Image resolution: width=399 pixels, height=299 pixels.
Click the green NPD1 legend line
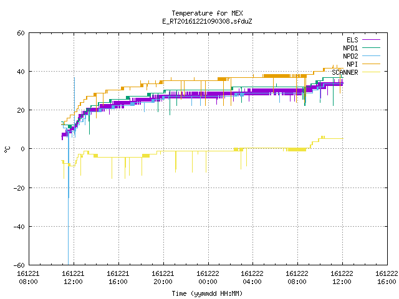[371, 47]
